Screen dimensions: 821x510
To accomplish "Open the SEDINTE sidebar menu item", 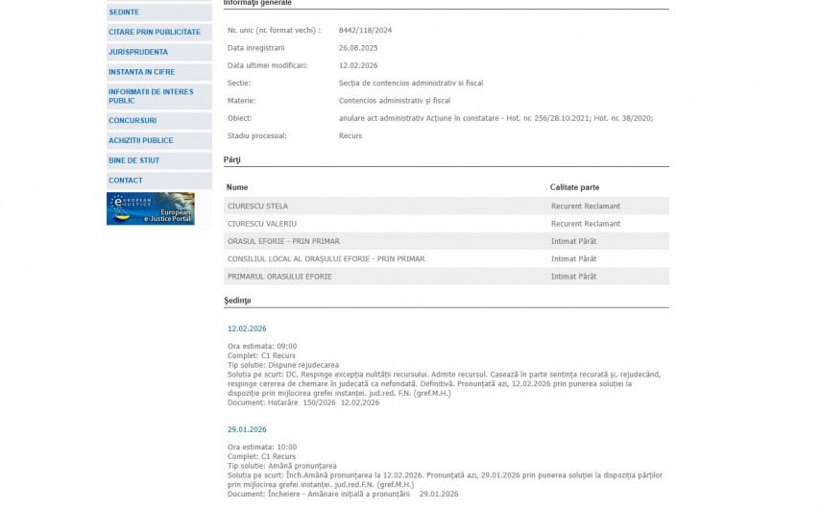I will point(124,12).
